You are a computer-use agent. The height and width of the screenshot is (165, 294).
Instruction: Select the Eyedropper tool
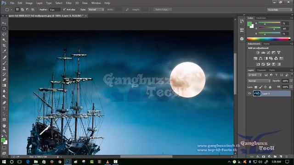pyautogui.click(x=4, y=51)
